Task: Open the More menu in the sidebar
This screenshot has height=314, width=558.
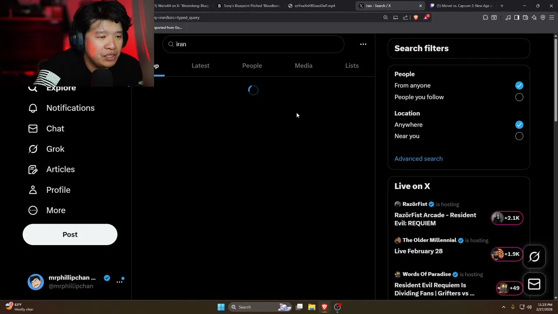Action: click(x=46, y=210)
